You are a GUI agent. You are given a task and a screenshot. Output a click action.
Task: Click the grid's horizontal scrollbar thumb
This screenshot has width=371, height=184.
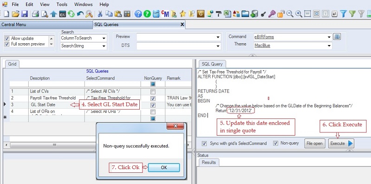coord(54,145)
